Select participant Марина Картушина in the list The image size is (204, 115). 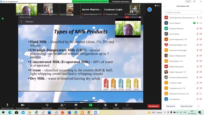point(183,66)
